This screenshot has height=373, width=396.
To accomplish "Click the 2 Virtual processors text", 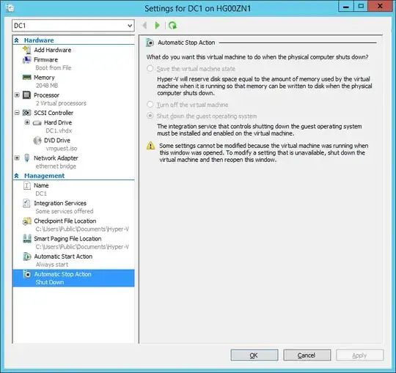I will coord(61,103).
